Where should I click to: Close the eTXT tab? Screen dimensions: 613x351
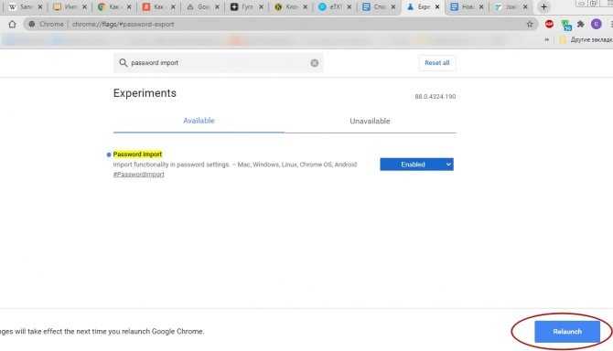tap(350, 7)
